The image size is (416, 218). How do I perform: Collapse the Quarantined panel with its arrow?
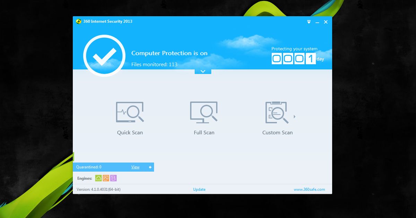tap(150, 167)
